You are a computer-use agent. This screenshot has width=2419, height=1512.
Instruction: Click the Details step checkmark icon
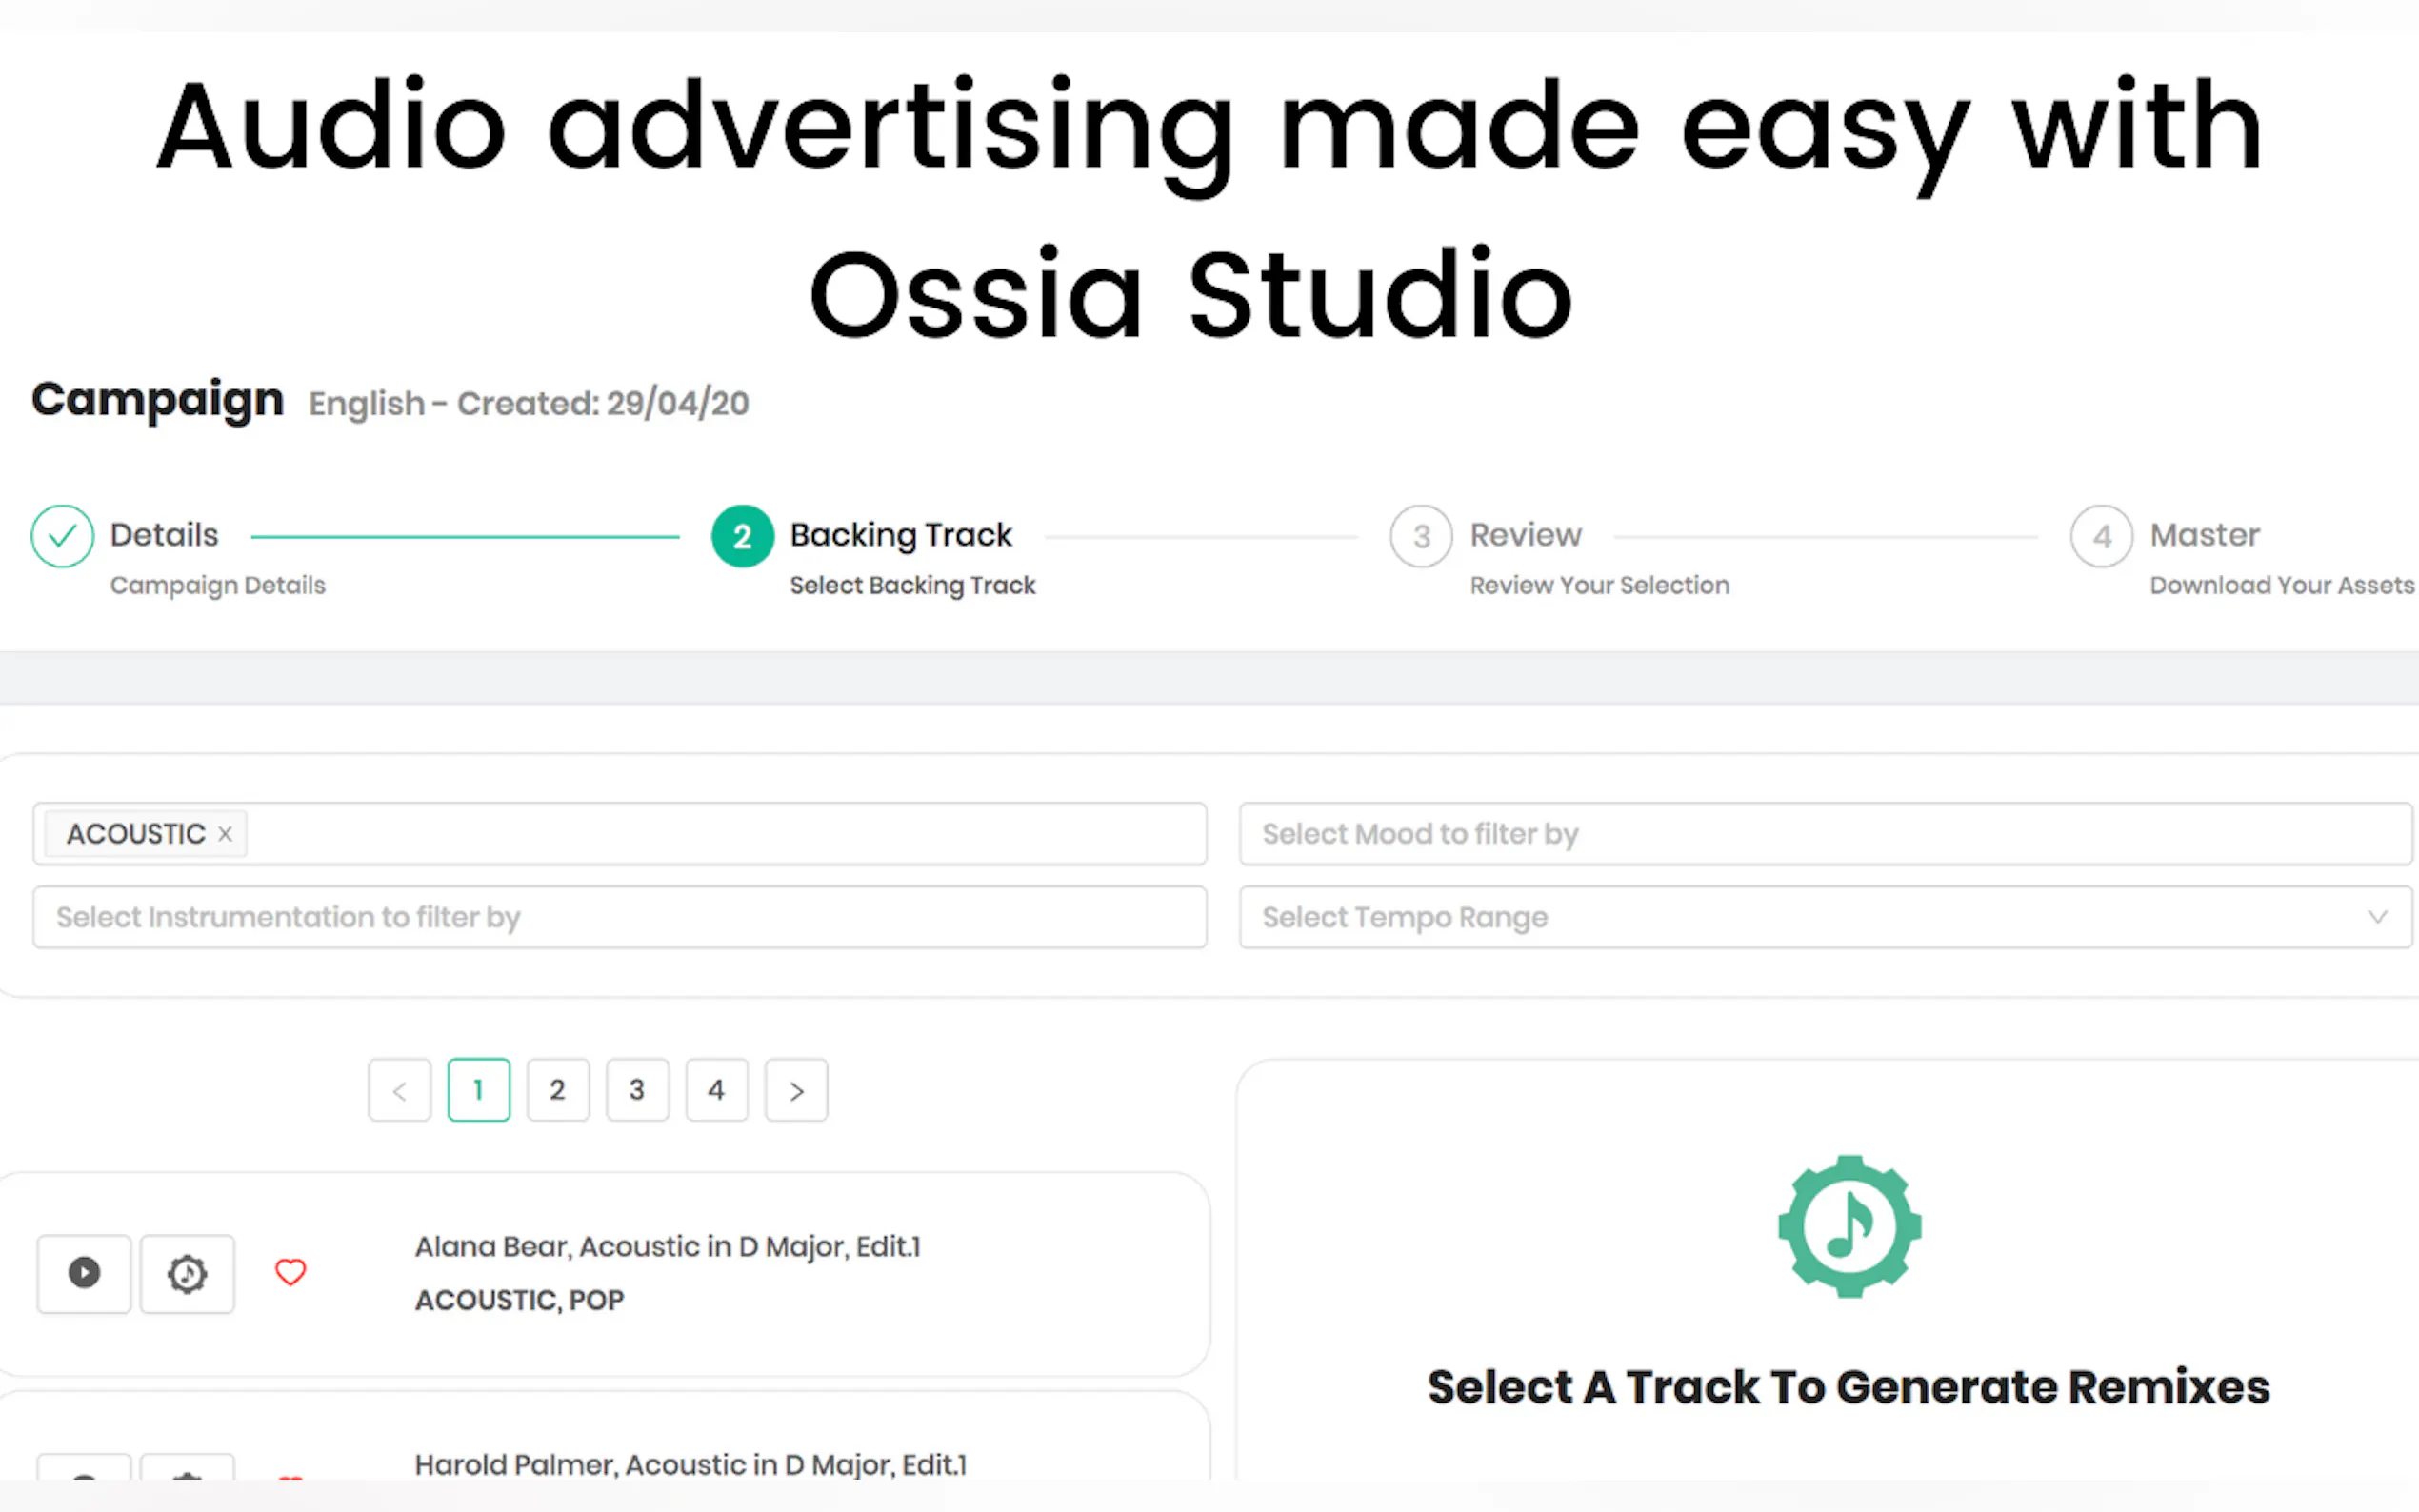coord(62,536)
